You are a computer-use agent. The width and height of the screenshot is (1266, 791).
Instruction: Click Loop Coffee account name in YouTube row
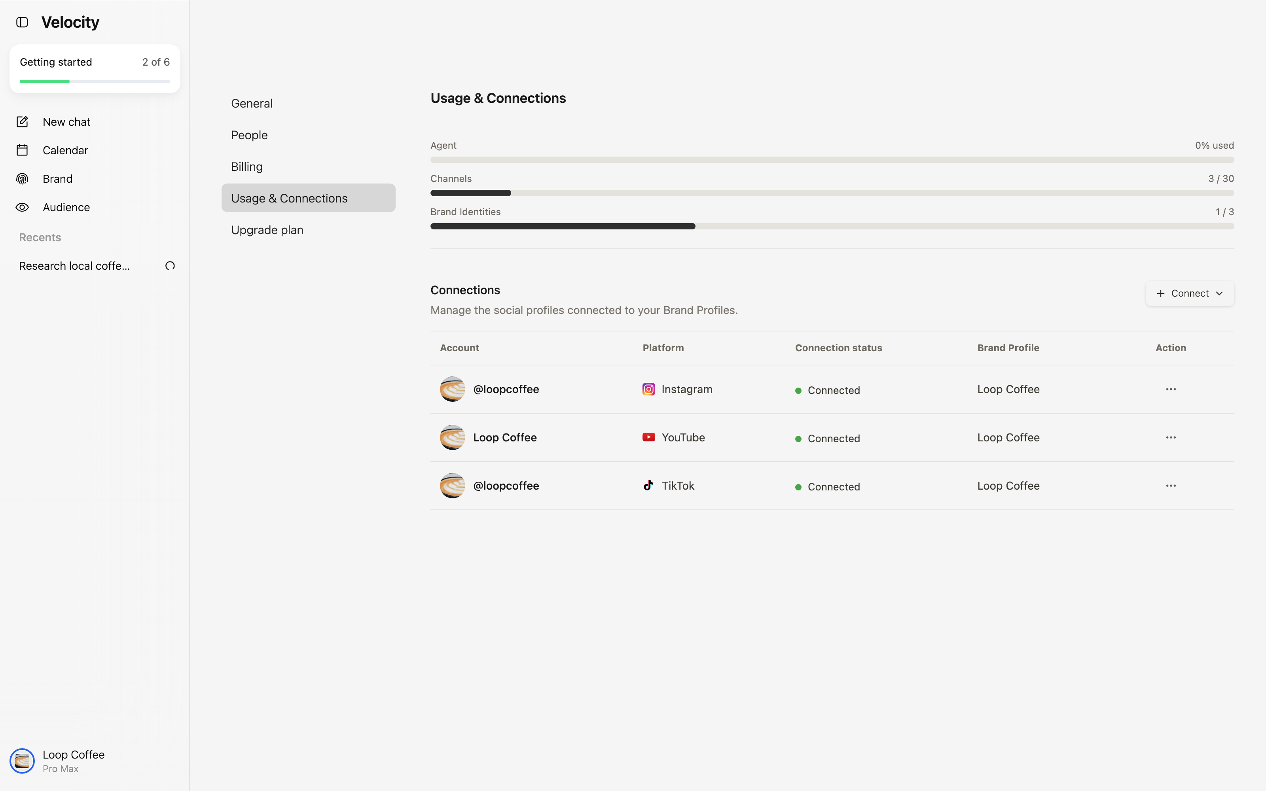point(505,437)
